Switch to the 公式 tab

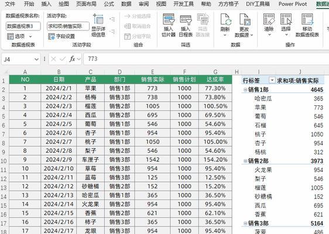[109, 4]
